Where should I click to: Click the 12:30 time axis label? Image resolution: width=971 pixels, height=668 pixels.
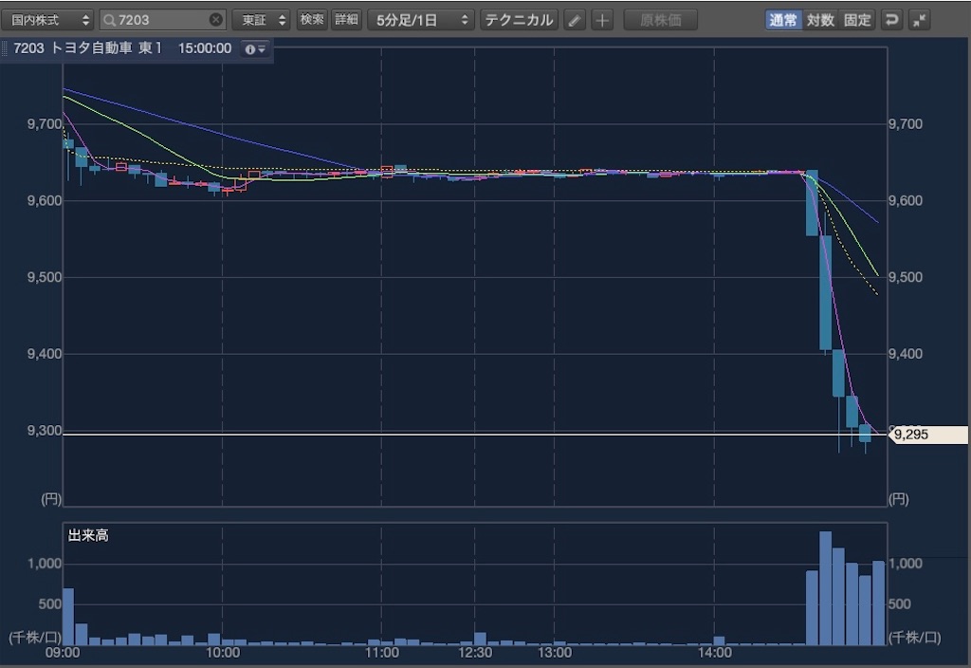475,653
